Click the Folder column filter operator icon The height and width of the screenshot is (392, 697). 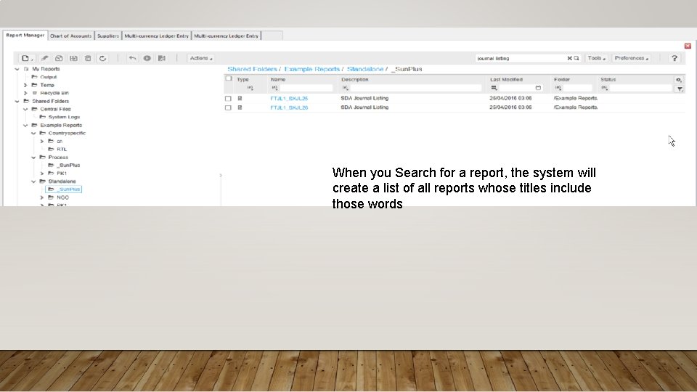point(558,88)
